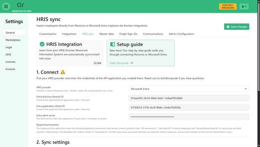The height and width of the screenshot is (147, 260).
Task: Open OHS settings section
Action: (8, 54)
